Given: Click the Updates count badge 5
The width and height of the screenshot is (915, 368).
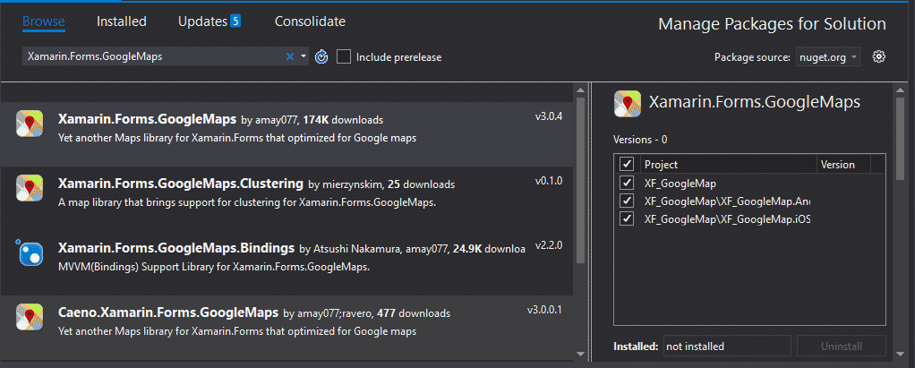Looking at the screenshot, I should point(235,21).
